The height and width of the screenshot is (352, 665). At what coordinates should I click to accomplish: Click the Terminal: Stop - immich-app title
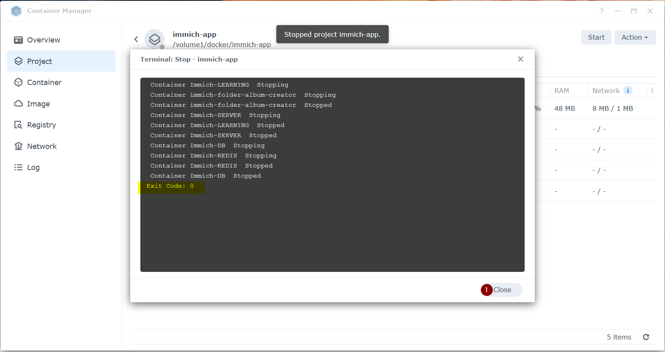(189, 59)
